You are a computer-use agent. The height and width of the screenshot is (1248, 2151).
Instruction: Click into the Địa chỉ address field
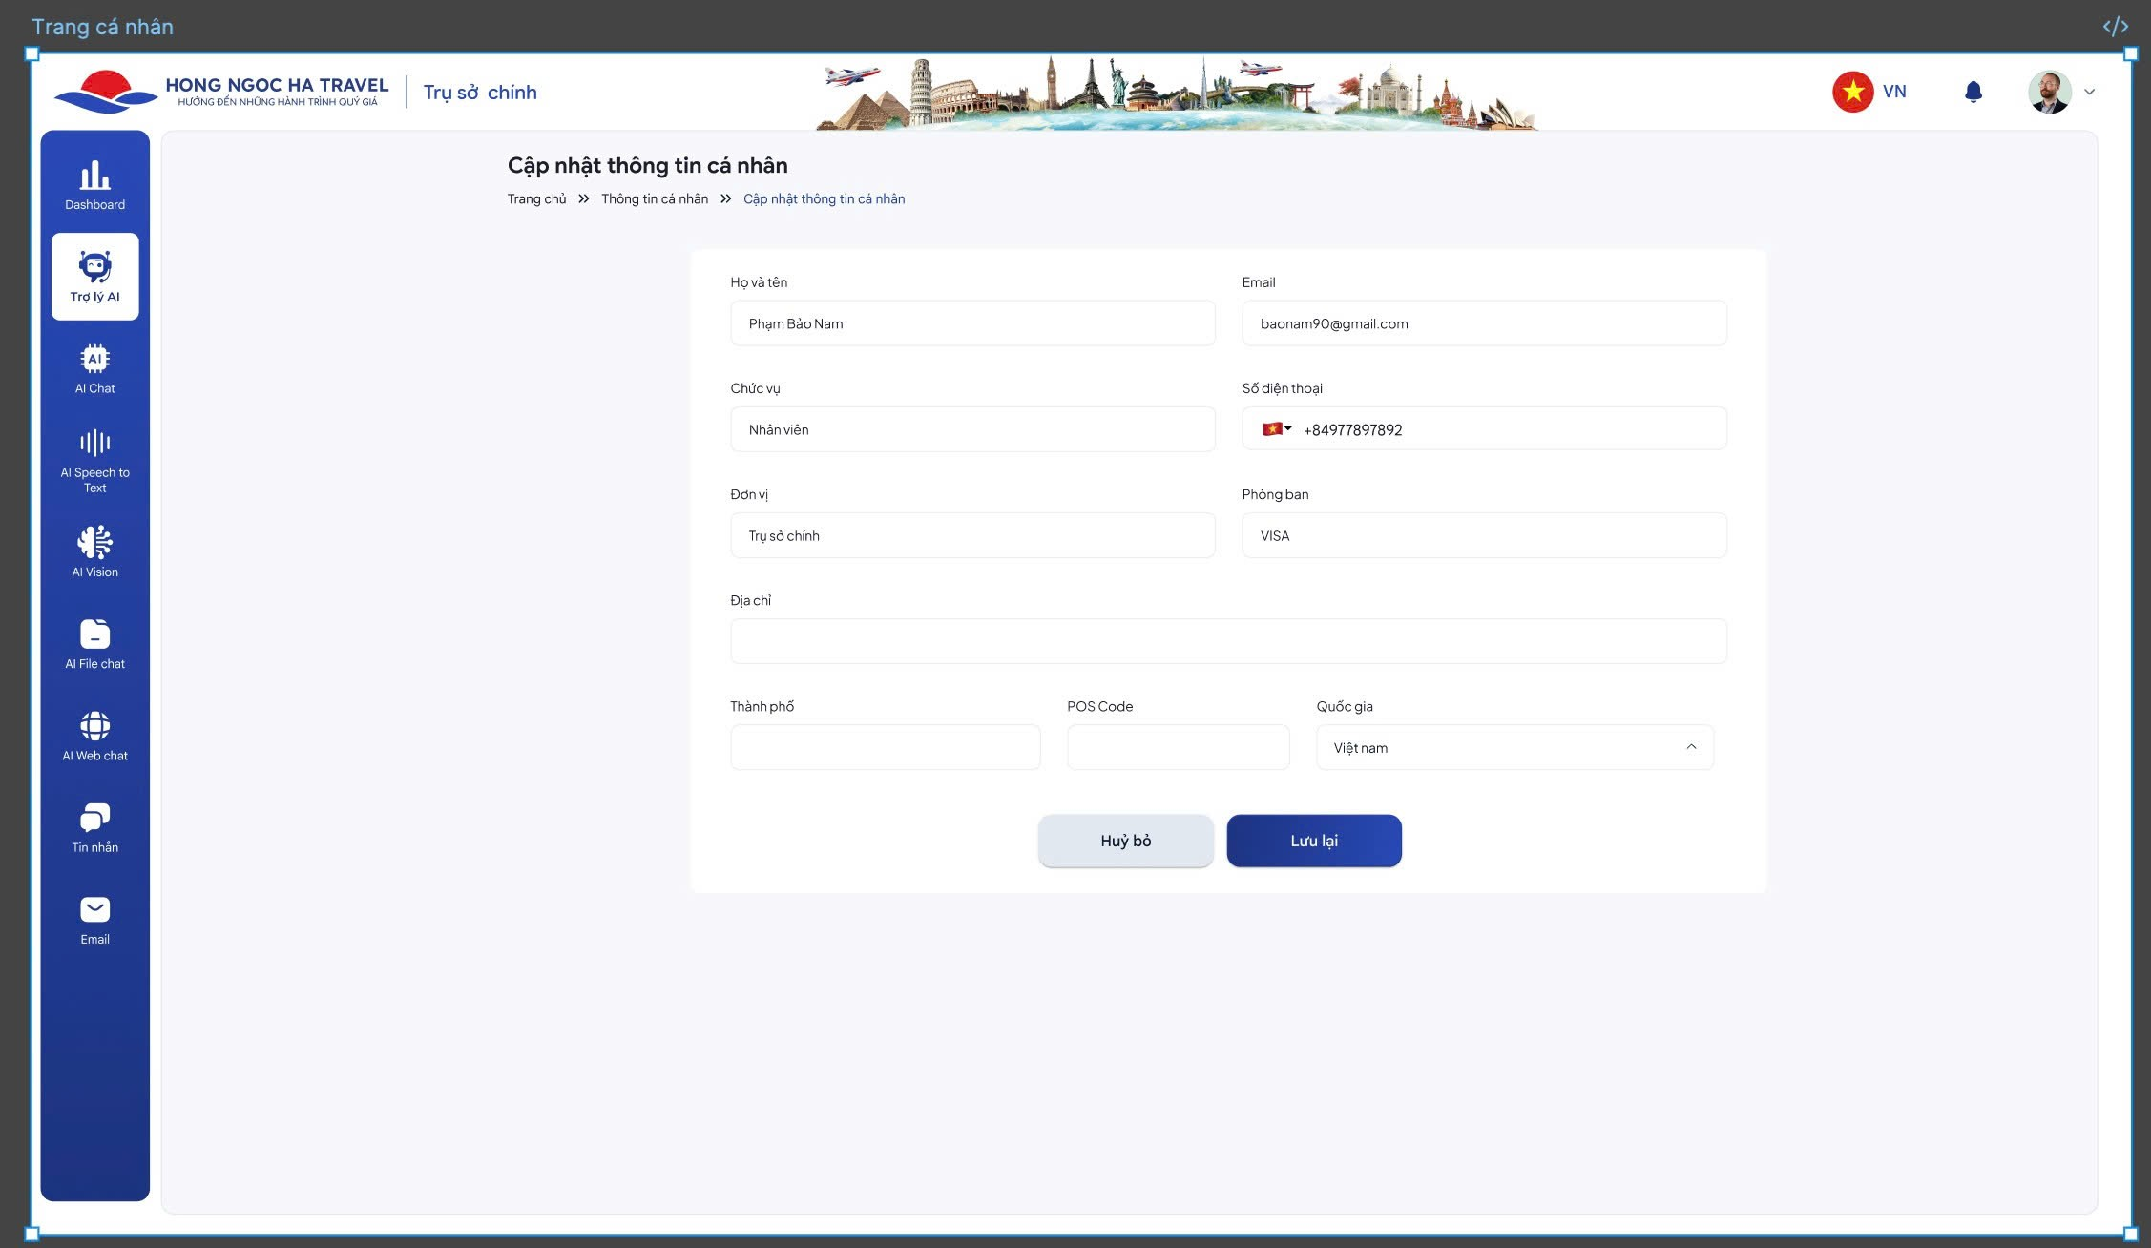tap(1227, 641)
